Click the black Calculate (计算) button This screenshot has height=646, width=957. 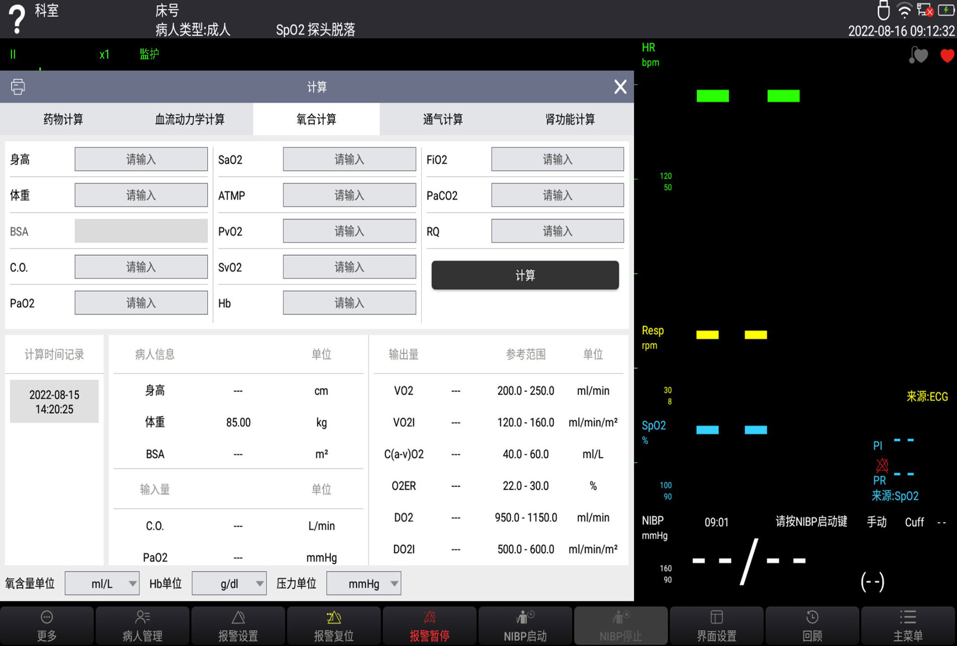tap(525, 275)
